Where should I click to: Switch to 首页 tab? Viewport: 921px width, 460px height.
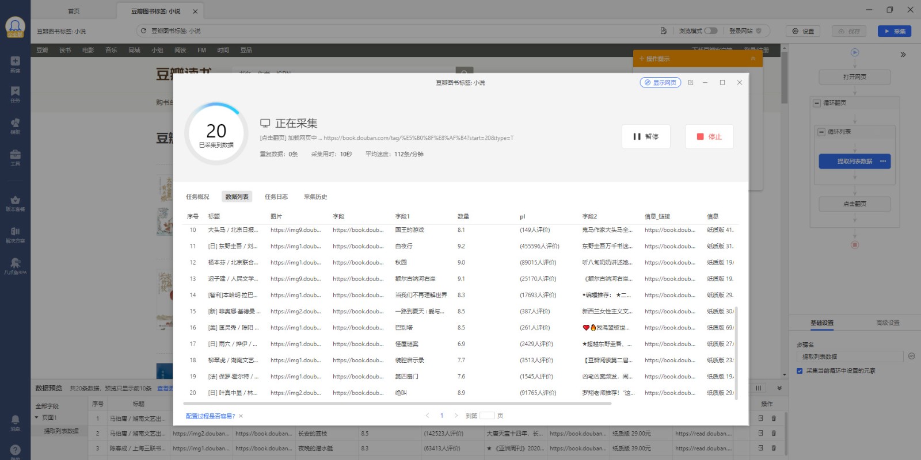point(74,11)
